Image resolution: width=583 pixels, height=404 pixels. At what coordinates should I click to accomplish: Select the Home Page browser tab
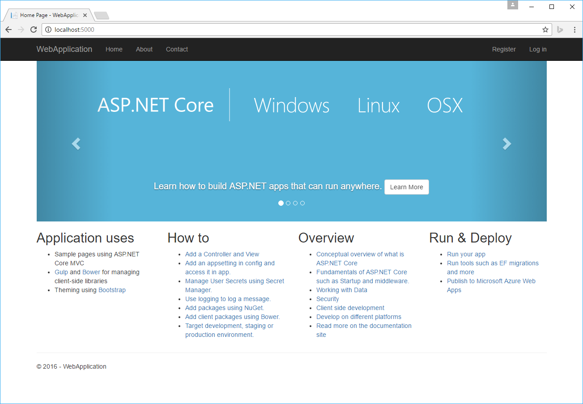coord(48,15)
